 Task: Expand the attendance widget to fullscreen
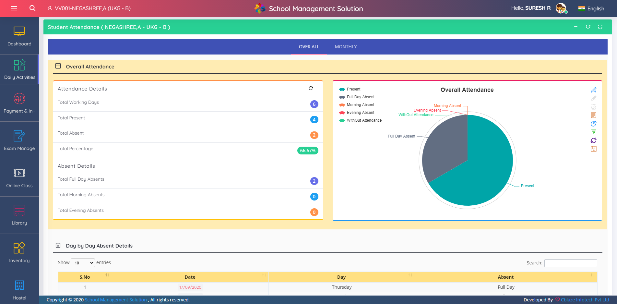click(600, 27)
